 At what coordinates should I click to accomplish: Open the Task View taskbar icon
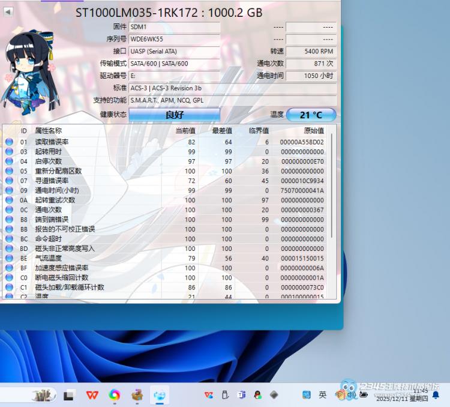[70, 394]
